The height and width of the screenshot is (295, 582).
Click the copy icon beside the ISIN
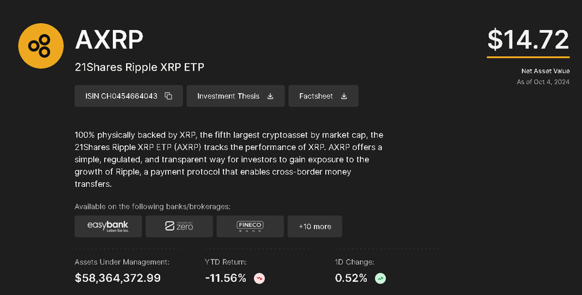pyautogui.click(x=168, y=97)
